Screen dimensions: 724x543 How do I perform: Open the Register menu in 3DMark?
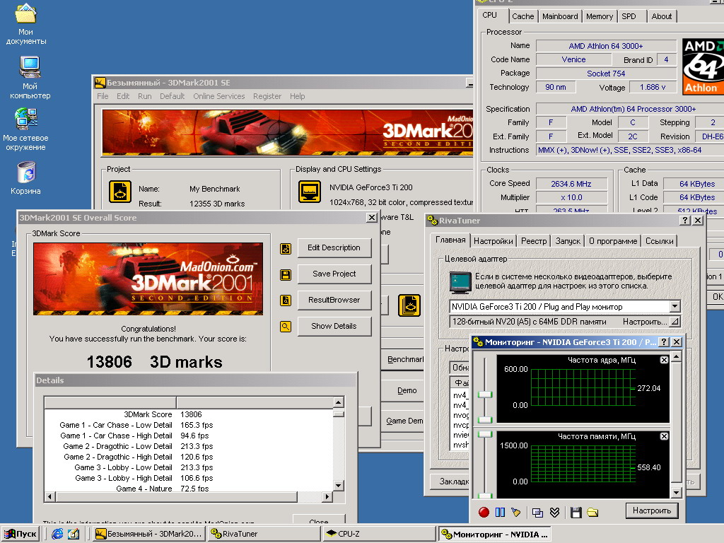pyautogui.click(x=267, y=96)
